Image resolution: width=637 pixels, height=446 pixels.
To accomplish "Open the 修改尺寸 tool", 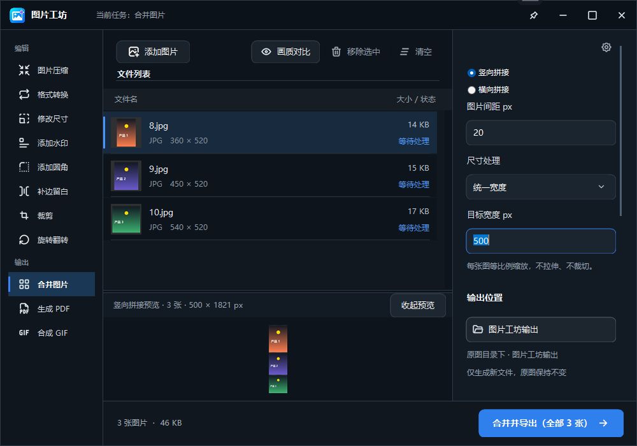I will click(x=52, y=119).
